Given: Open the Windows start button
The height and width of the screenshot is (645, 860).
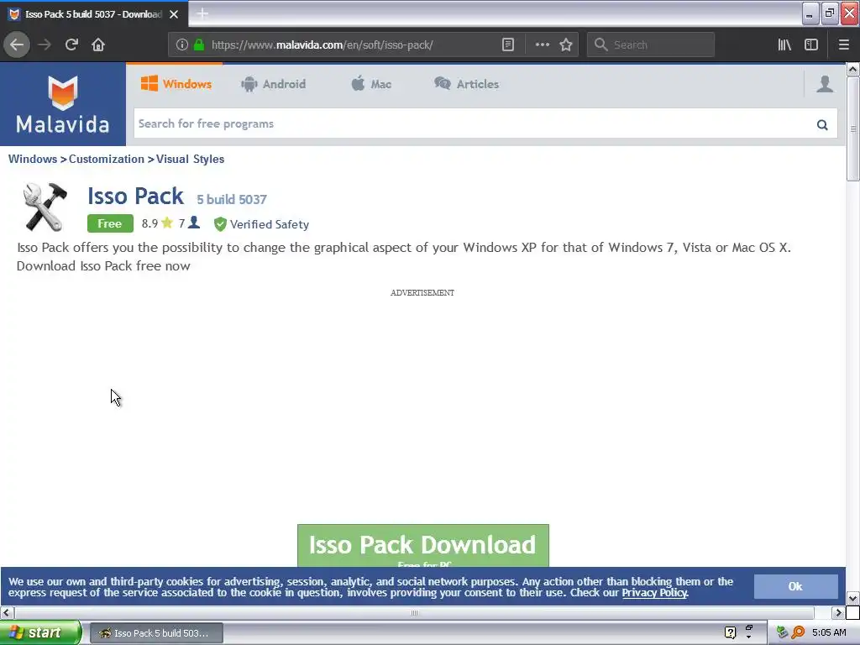Looking at the screenshot, I should (40, 632).
